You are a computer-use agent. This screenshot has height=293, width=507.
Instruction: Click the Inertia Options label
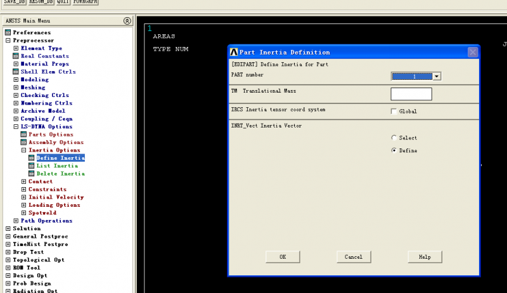tap(55, 150)
